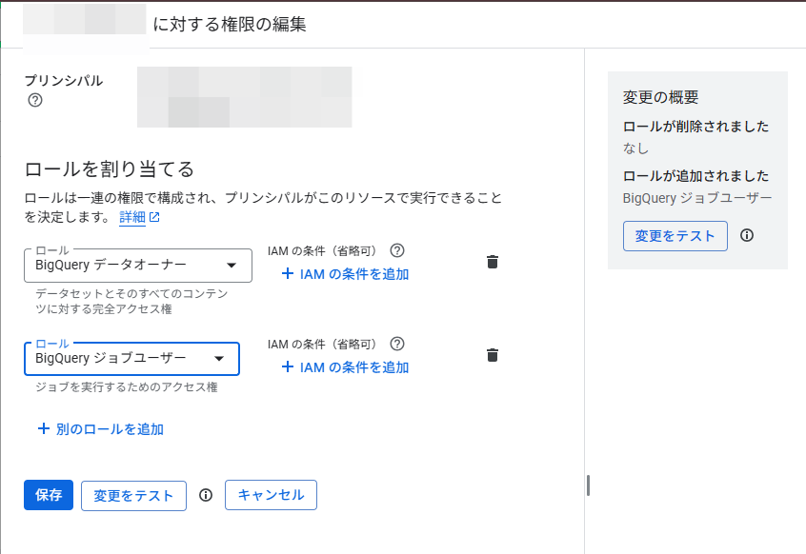Add IAM condition for BigQuery データオーナー role
This screenshot has height=554, width=806.
346,274
